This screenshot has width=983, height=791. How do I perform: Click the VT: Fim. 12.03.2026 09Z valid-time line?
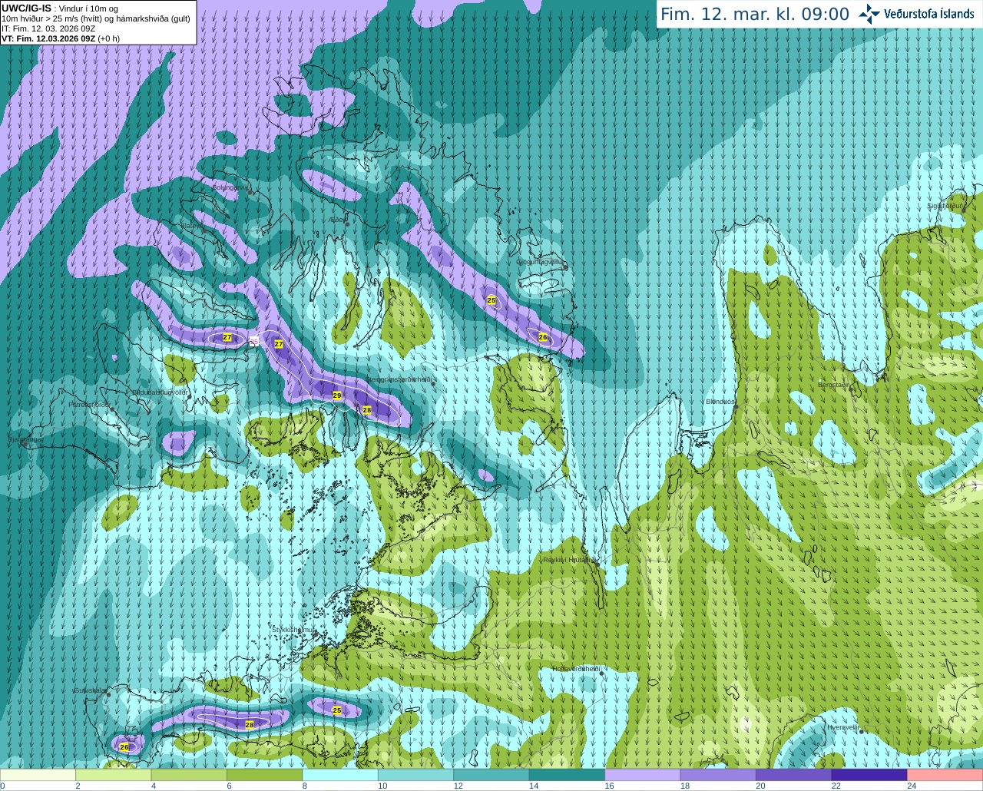point(61,38)
